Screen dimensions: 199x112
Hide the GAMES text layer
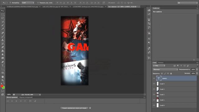[154, 78]
